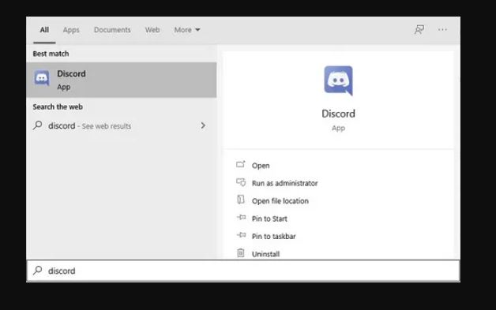
Task: Open the three-dot options menu
Action: coord(442,30)
